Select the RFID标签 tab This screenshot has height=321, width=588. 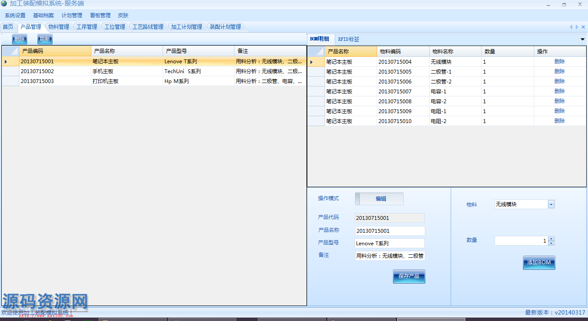[349, 39]
